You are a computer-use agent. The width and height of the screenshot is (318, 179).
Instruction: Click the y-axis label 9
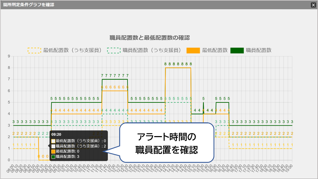point(9,56)
